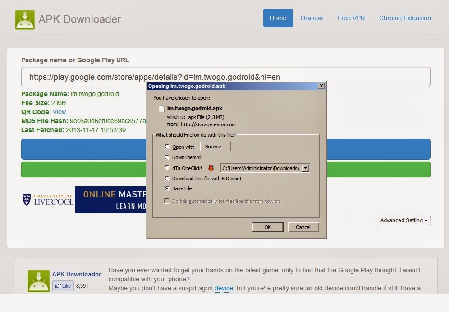The image size is (449, 312).
Task: View the QR Code link
Action: coord(59,112)
